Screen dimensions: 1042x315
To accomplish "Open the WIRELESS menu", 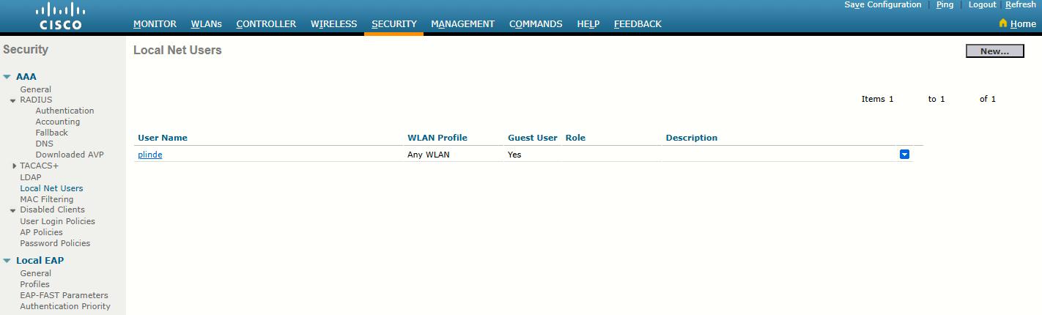I will (x=333, y=24).
